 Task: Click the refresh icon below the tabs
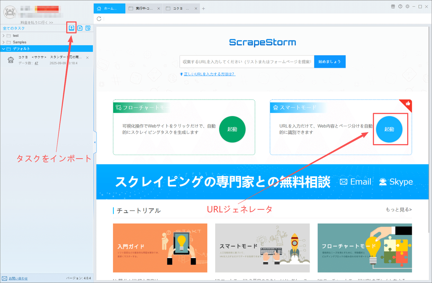click(x=99, y=19)
